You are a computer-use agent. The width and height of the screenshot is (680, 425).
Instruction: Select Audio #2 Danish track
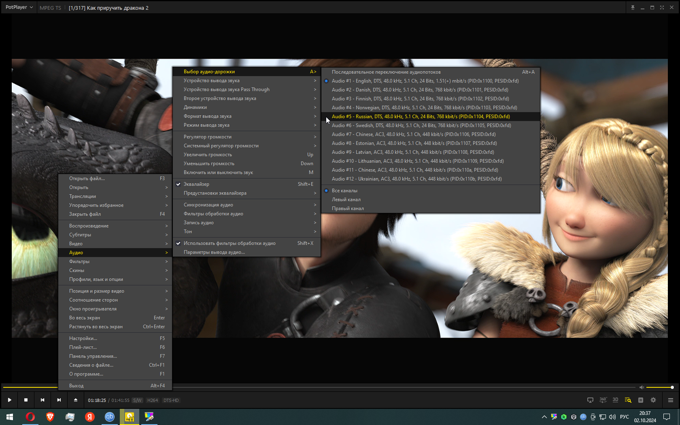[x=431, y=90]
